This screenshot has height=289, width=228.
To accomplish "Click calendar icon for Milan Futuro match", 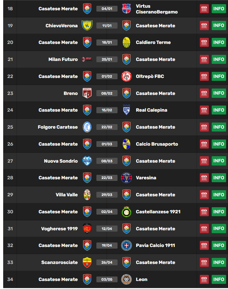I will 204,59.
